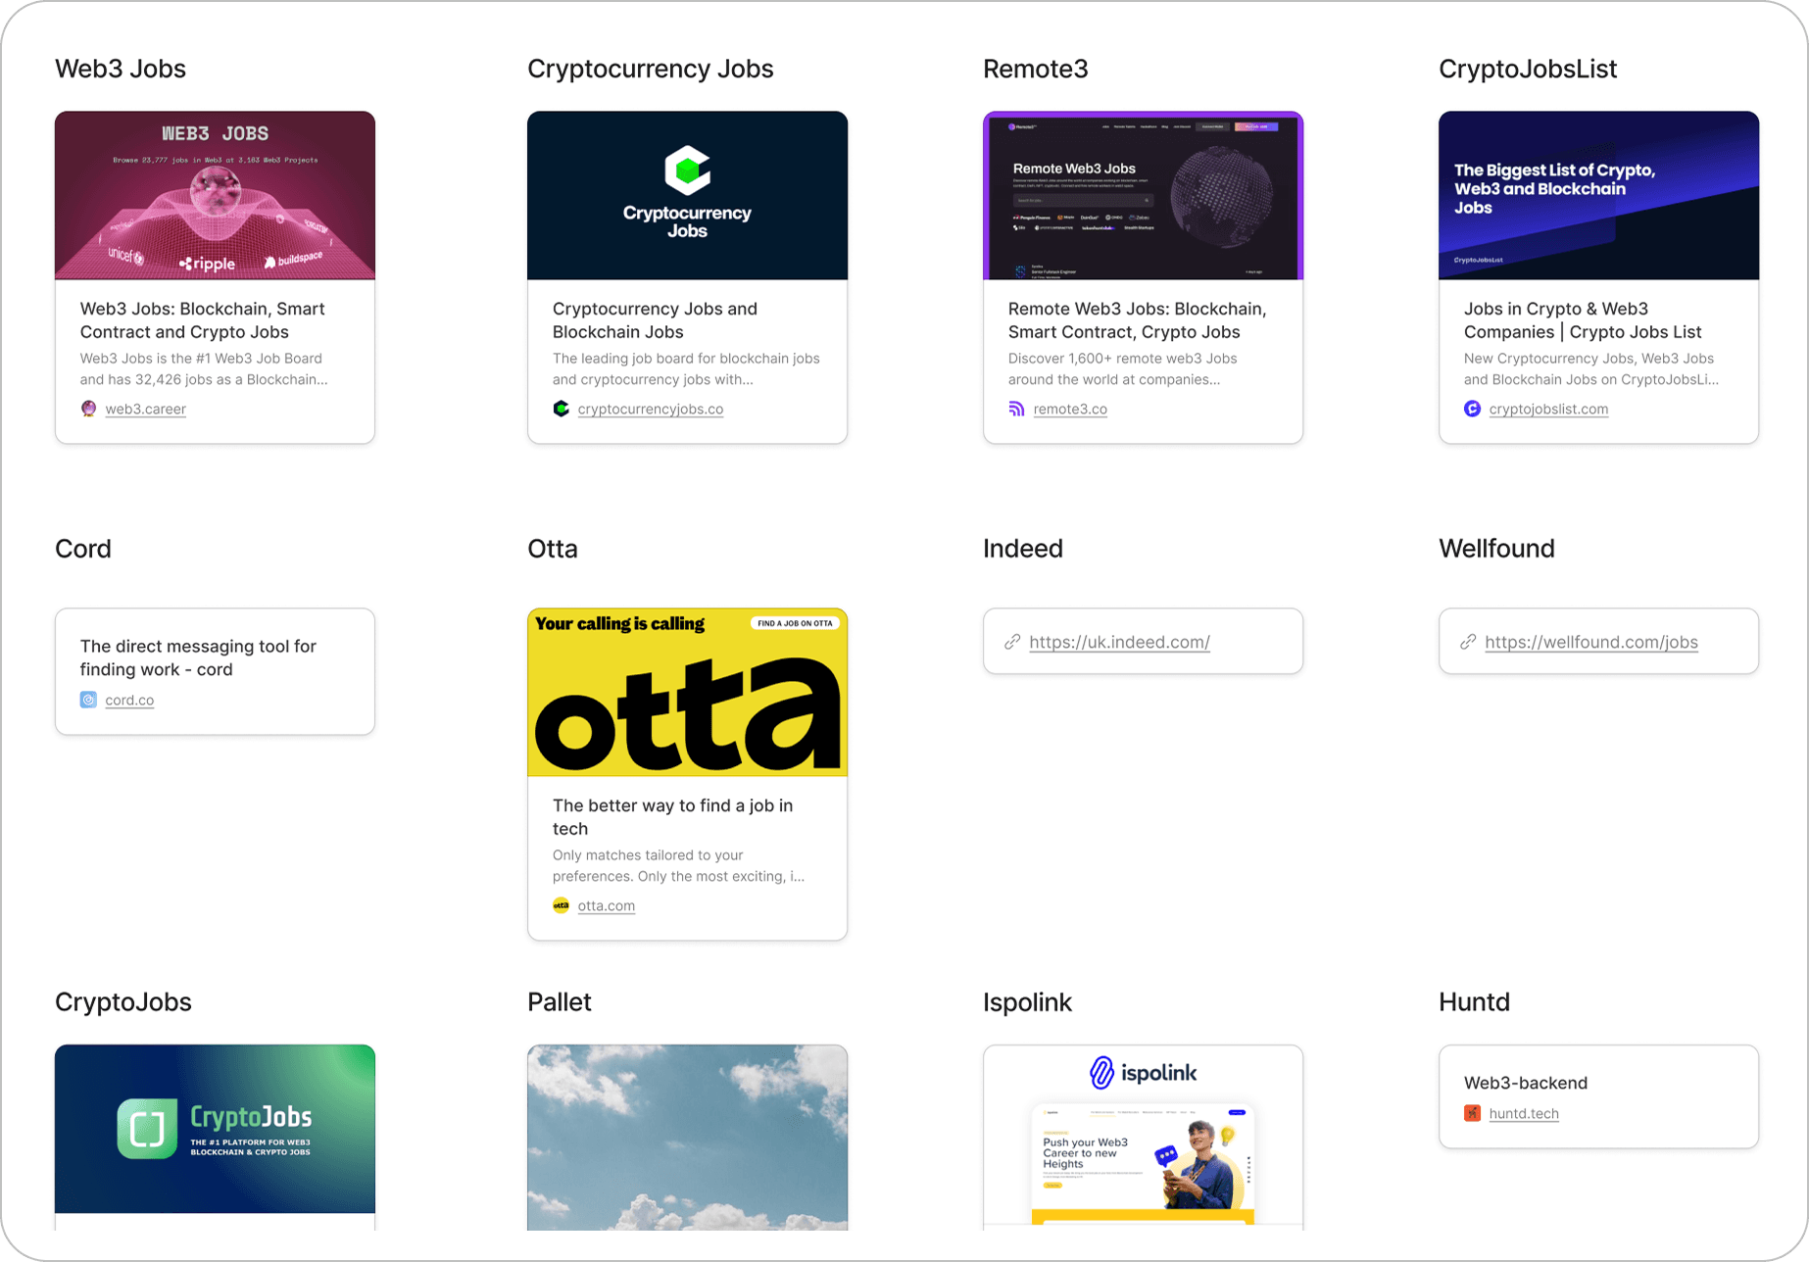Select the 'Pallet' section heading

(560, 1002)
